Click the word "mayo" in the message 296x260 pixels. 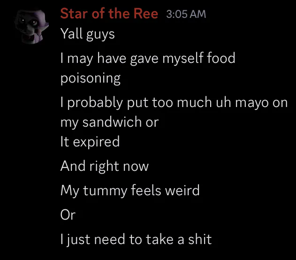[252, 103]
